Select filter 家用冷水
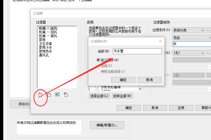The image size is (211, 140). [45, 47]
